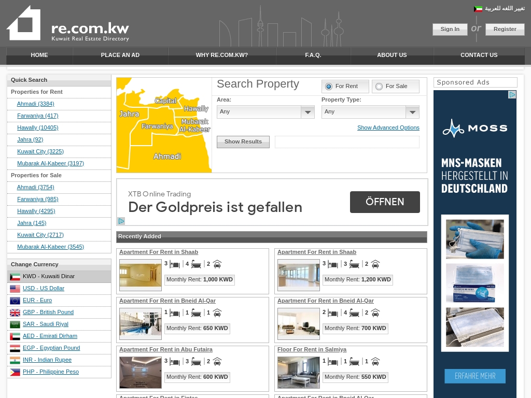Open thumbnail of 1,200 KWD Shaab apartment
Screen dimensions: 531x398
pyautogui.click(x=298, y=275)
